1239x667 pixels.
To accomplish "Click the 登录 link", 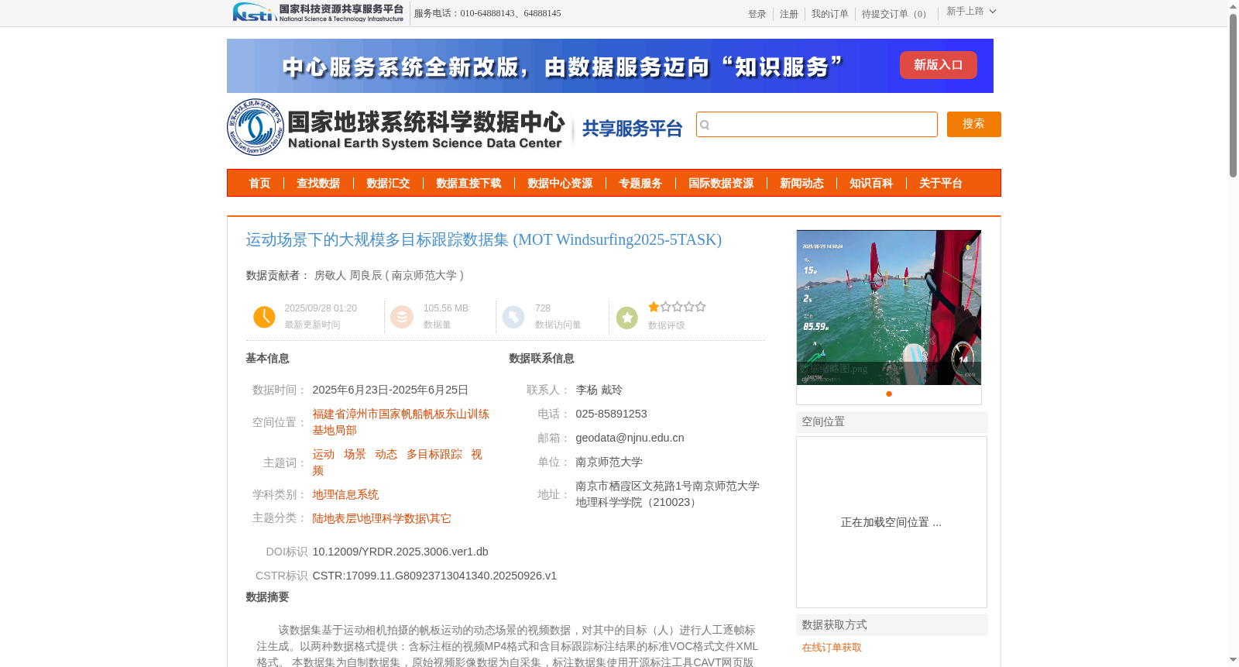I will pos(757,14).
